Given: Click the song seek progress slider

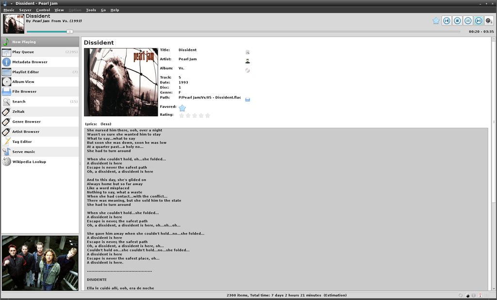Looking at the screenshot, I should (244, 32).
